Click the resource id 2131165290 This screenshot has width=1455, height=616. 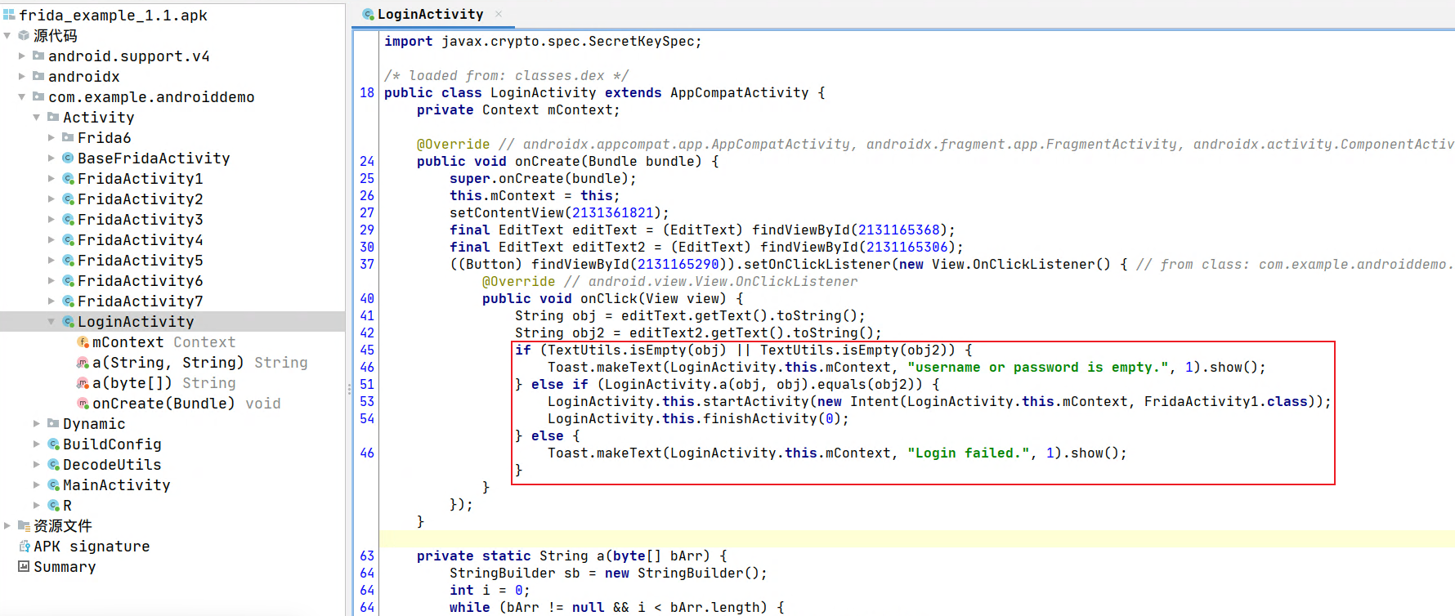coord(678,264)
